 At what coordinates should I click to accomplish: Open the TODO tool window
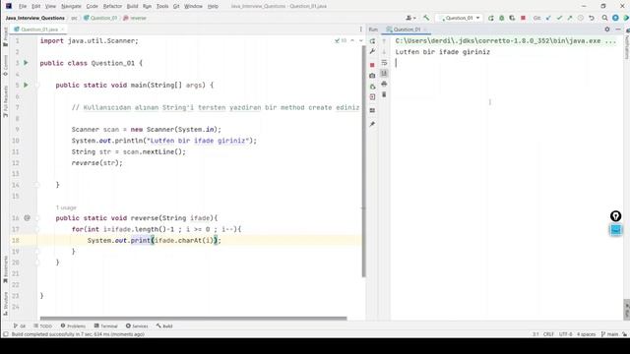(43, 325)
